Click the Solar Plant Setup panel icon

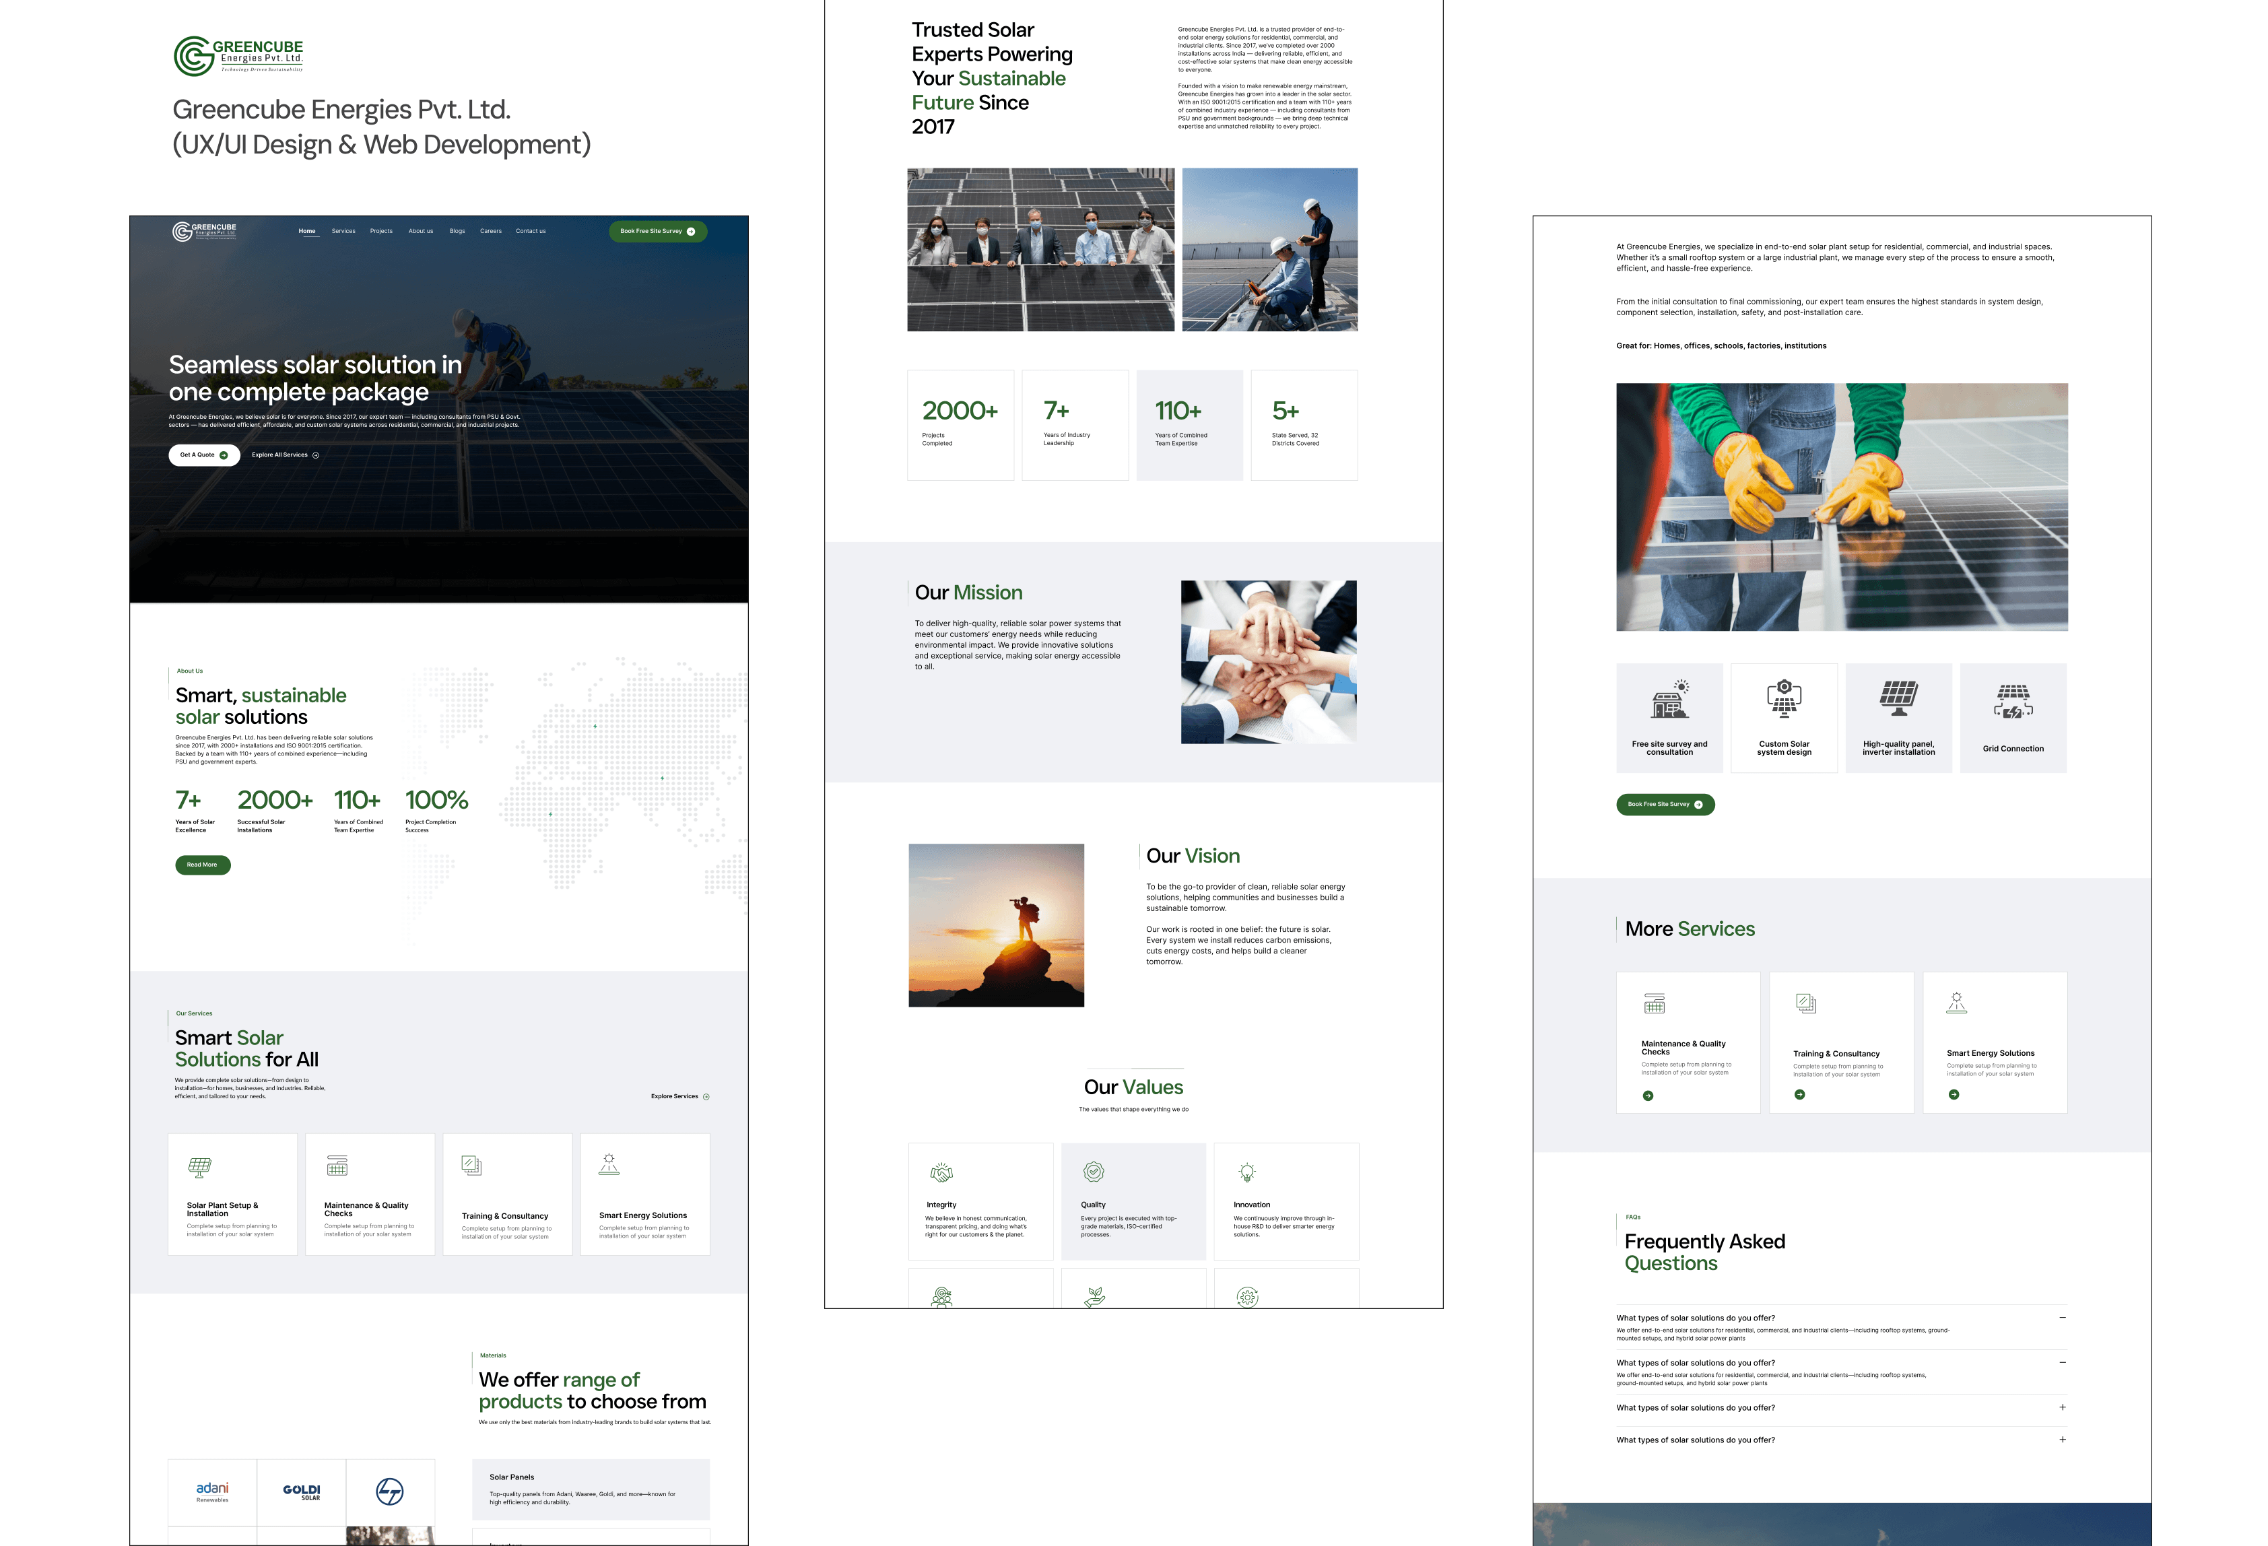coord(199,1166)
